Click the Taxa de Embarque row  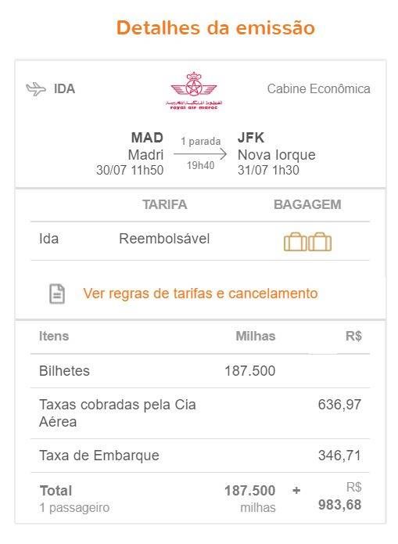pyautogui.click(x=200, y=456)
